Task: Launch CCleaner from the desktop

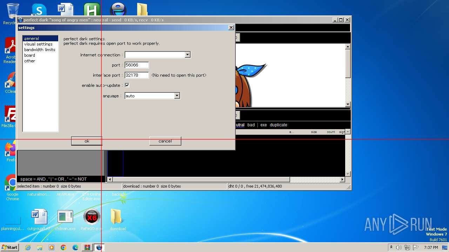Action: pos(11,83)
